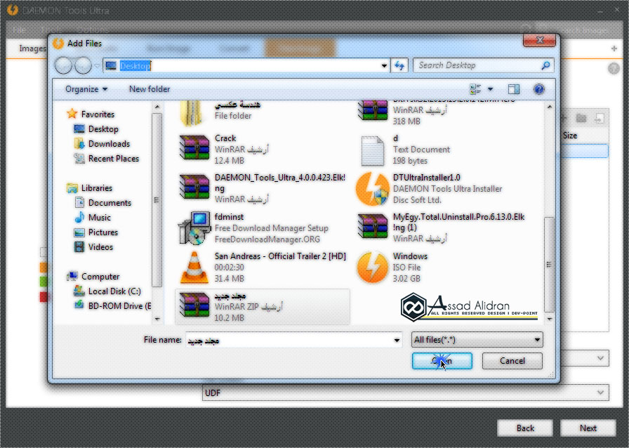Click file list scroll down arrow
The image size is (629, 448).
pyautogui.click(x=549, y=319)
